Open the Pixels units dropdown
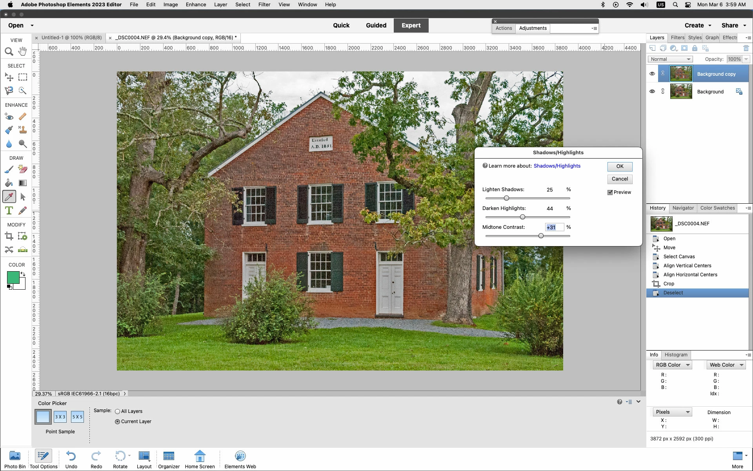The image size is (753, 471). tap(672, 412)
